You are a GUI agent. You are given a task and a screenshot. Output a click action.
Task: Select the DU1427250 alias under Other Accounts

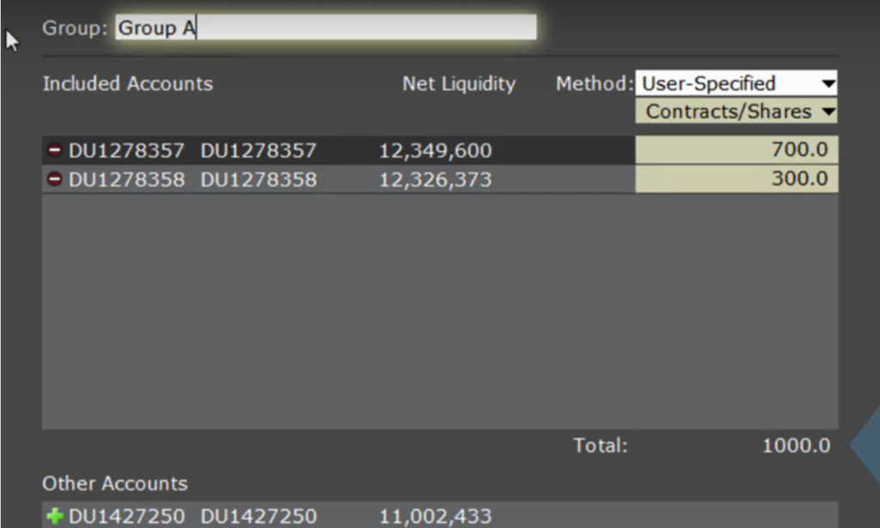259,516
